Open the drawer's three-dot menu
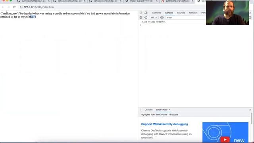 [x=141, y=110]
